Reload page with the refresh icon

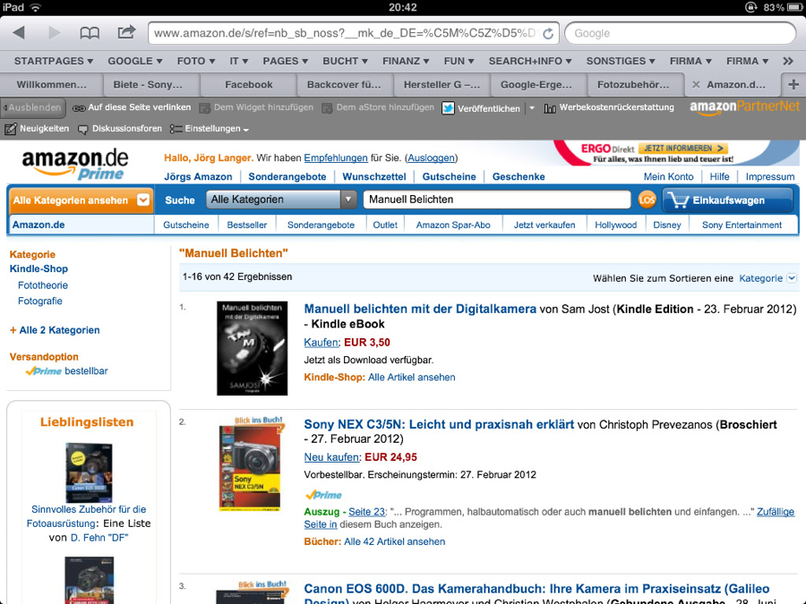coord(548,33)
